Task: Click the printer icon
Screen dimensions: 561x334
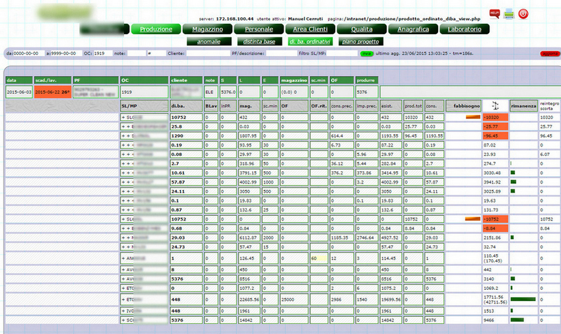Action: [508, 13]
